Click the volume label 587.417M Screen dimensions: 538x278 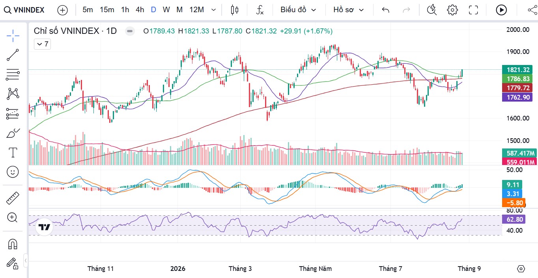pyautogui.click(x=519, y=153)
